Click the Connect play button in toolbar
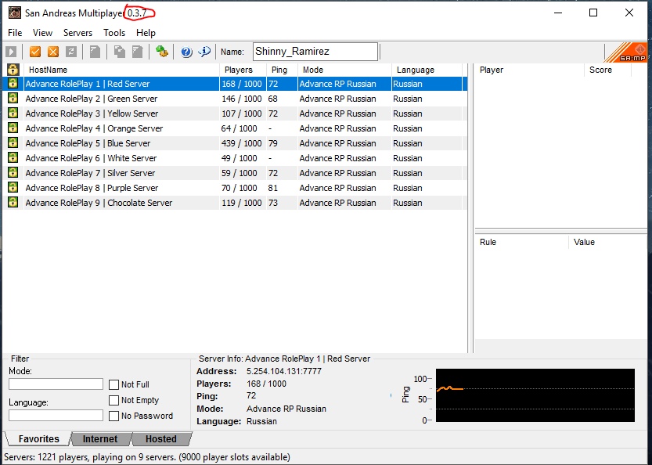Screen dimensions: 652x465 (11, 52)
